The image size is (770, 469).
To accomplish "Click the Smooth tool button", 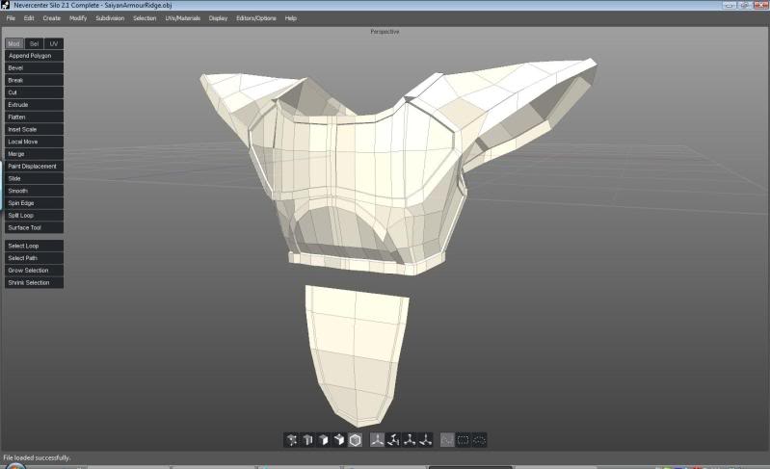I will [x=34, y=191].
